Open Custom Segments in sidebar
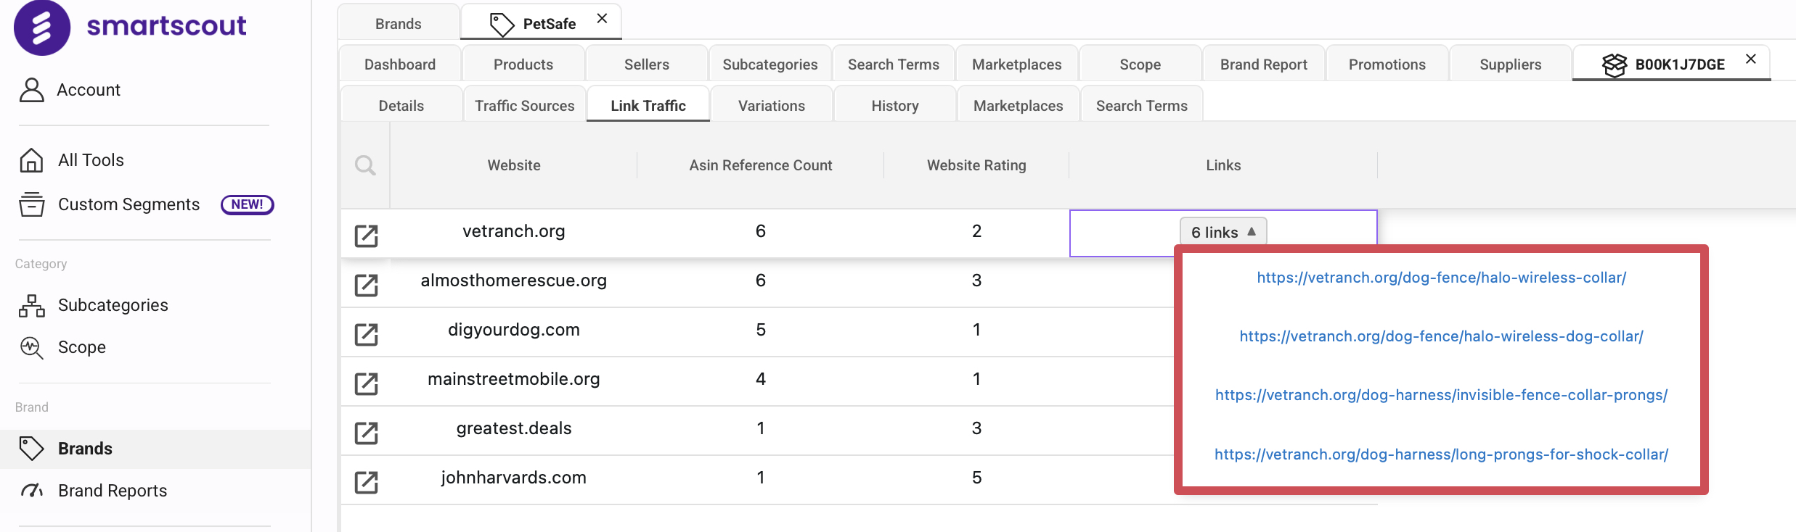The height and width of the screenshot is (532, 1796). click(x=128, y=204)
